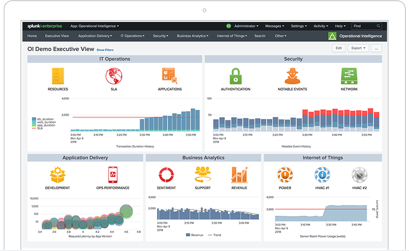
Task: Click the Ops Performance phone icon
Action: 113,175
